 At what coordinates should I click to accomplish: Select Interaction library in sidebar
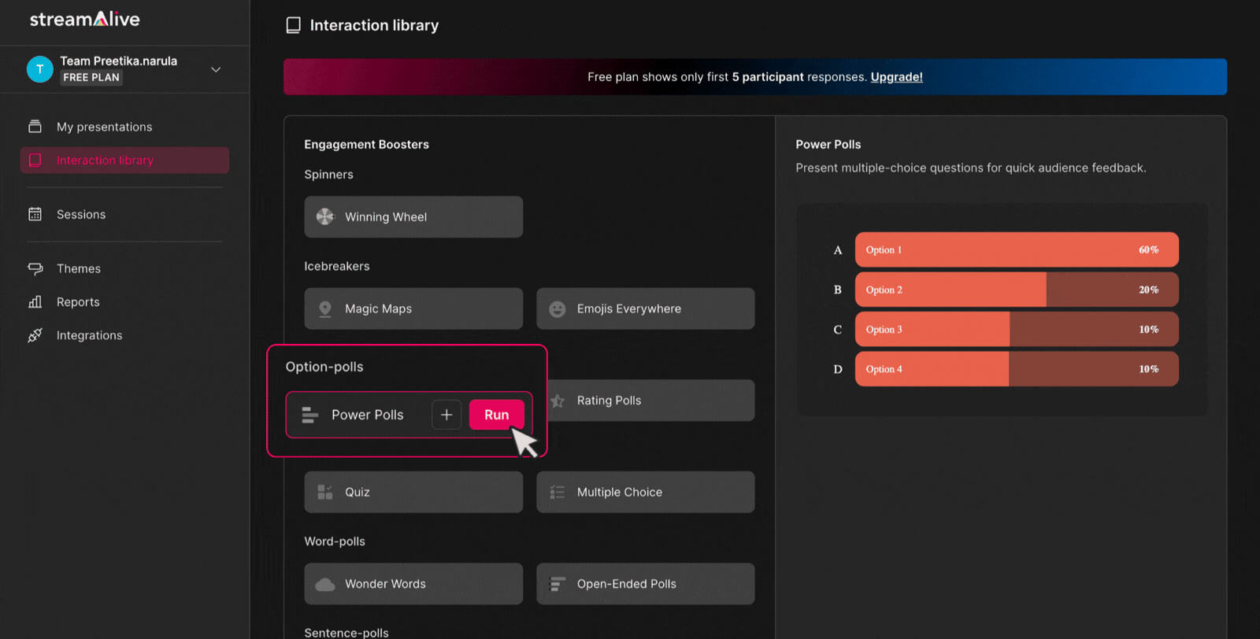point(124,160)
